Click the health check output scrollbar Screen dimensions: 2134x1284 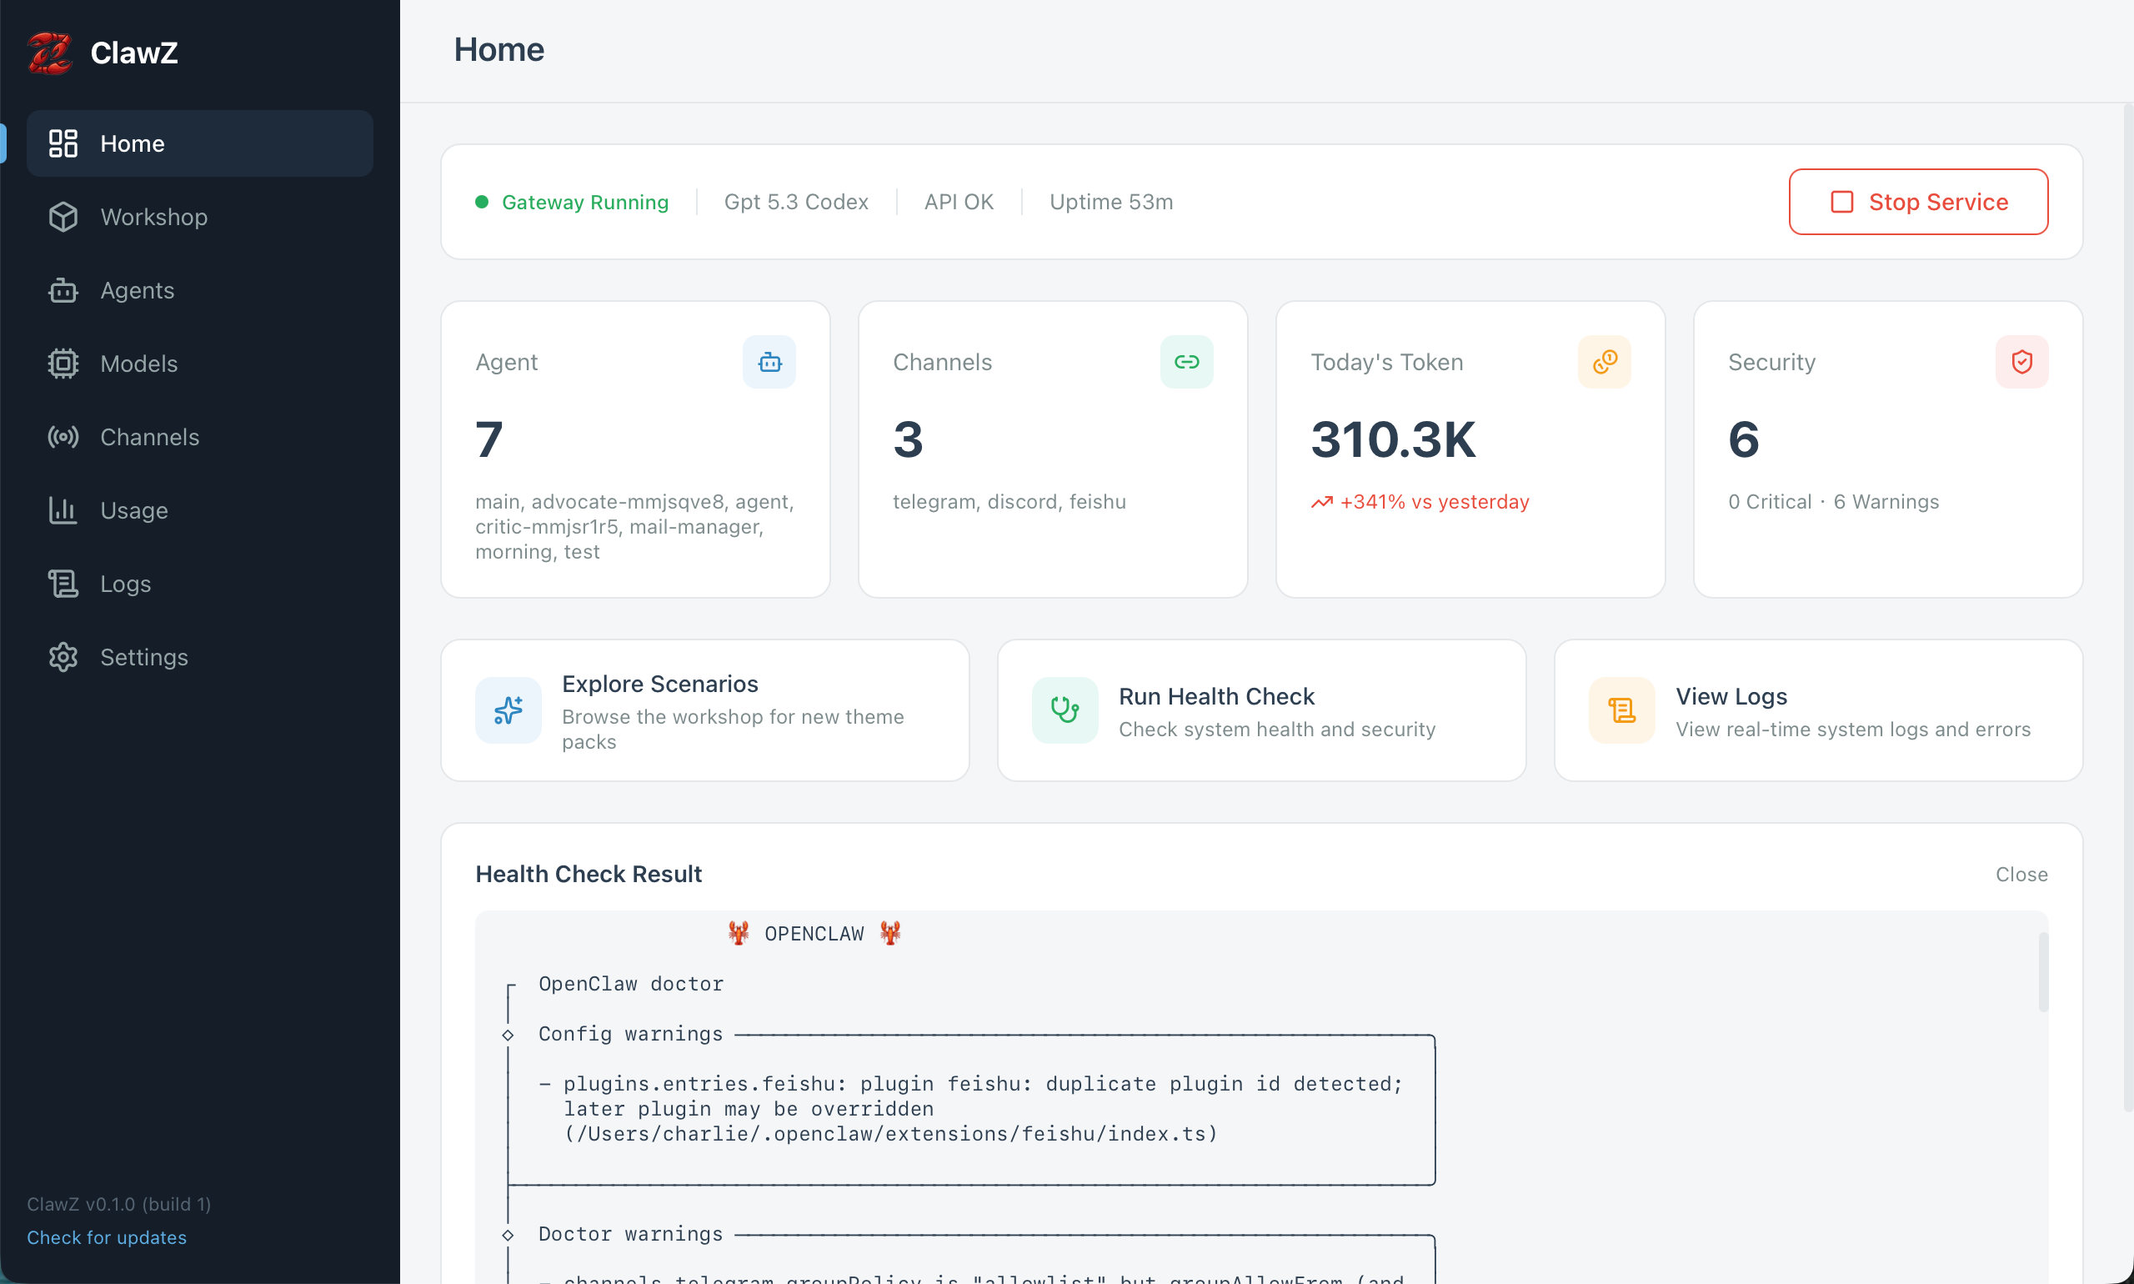pyautogui.click(x=2042, y=971)
